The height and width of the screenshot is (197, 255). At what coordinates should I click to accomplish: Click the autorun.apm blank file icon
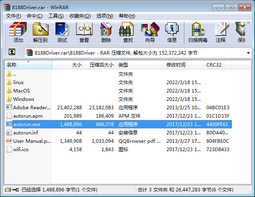click(9, 116)
